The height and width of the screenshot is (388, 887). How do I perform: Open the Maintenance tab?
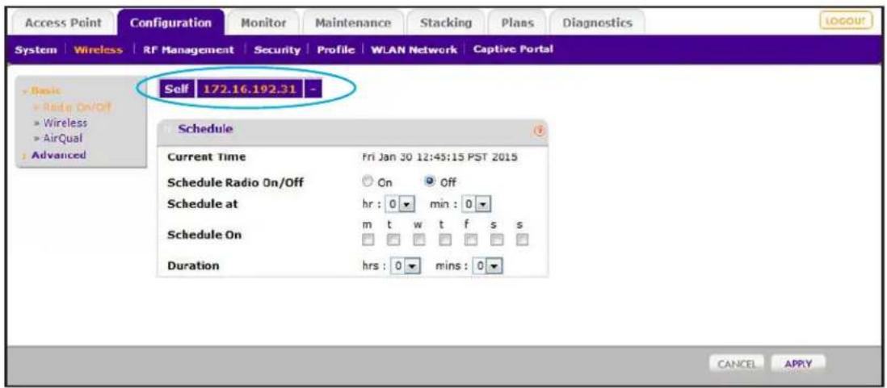coord(353,23)
